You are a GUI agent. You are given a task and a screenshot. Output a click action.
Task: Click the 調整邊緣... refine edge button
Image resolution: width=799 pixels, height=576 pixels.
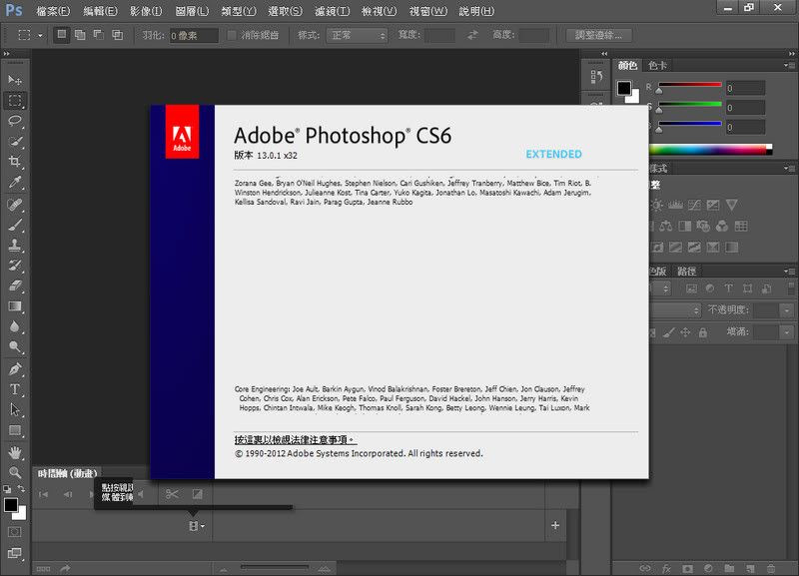[598, 35]
